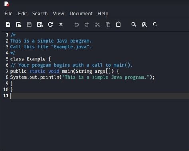This screenshot has height=151, width=189.
Task: Click the "class Example {" line
Action: (x=31, y=59)
